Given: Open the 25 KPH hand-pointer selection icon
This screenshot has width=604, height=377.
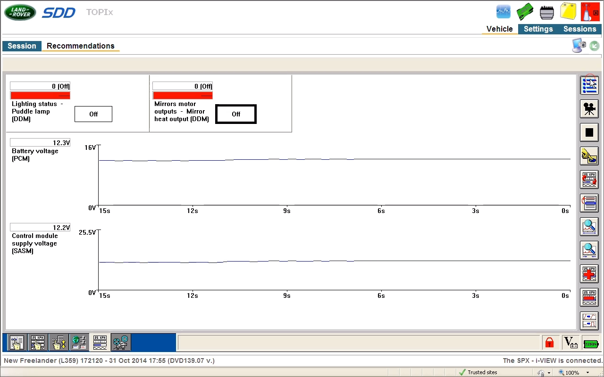Looking at the screenshot, I should click(x=37, y=343).
